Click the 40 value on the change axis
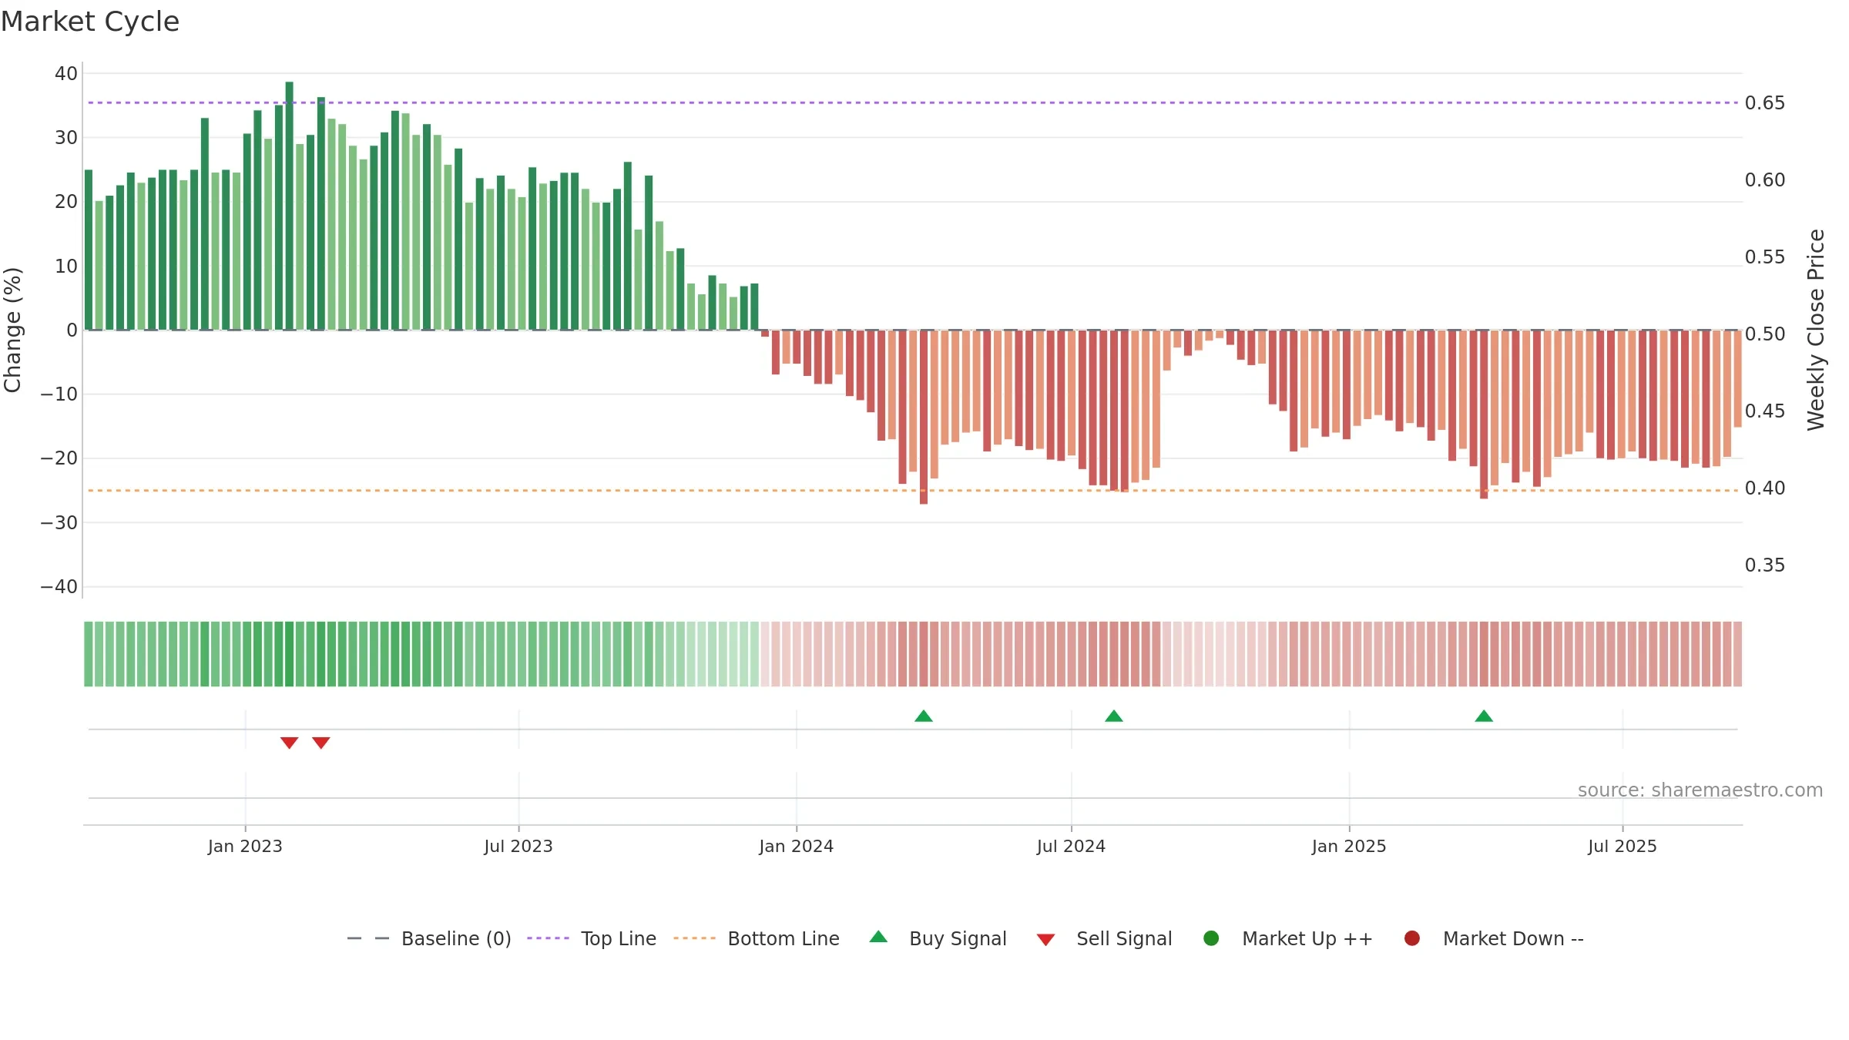The image size is (1849, 1040). [66, 73]
